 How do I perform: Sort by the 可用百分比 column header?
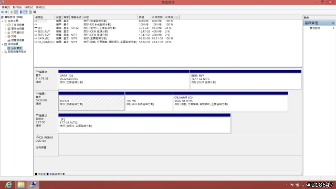tap(172, 17)
